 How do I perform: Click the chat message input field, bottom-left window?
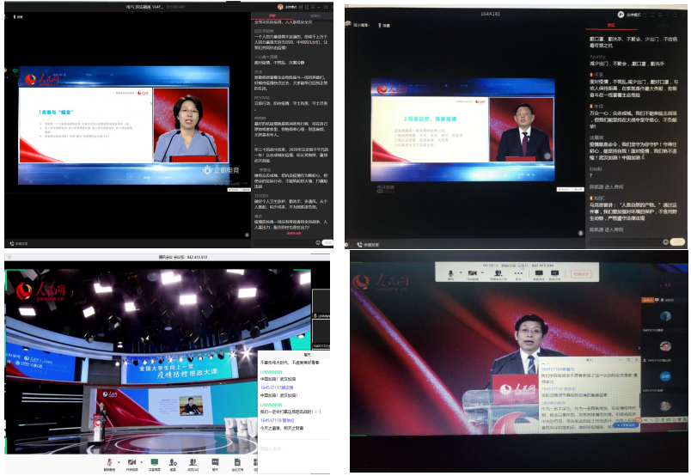[284, 449]
